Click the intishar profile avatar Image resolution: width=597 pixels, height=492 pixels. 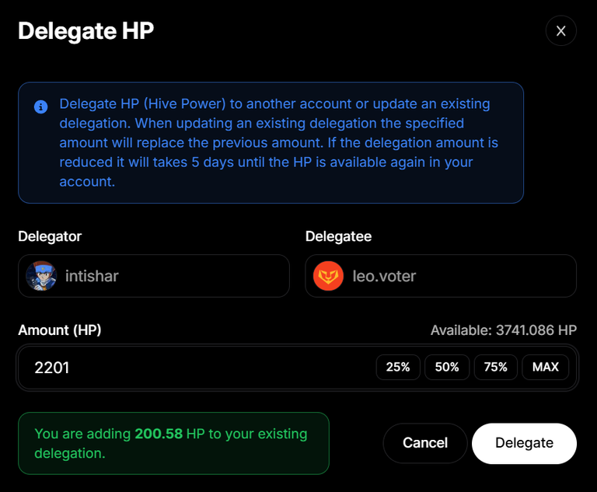[41, 276]
